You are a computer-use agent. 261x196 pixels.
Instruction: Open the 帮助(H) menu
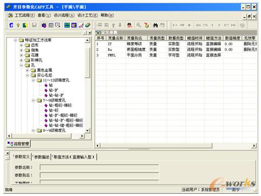coord(107,16)
